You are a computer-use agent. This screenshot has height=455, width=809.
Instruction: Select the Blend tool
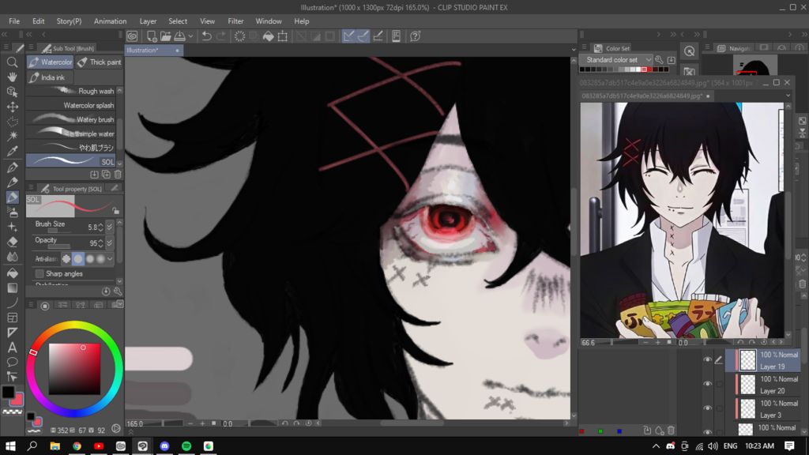click(12, 257)
